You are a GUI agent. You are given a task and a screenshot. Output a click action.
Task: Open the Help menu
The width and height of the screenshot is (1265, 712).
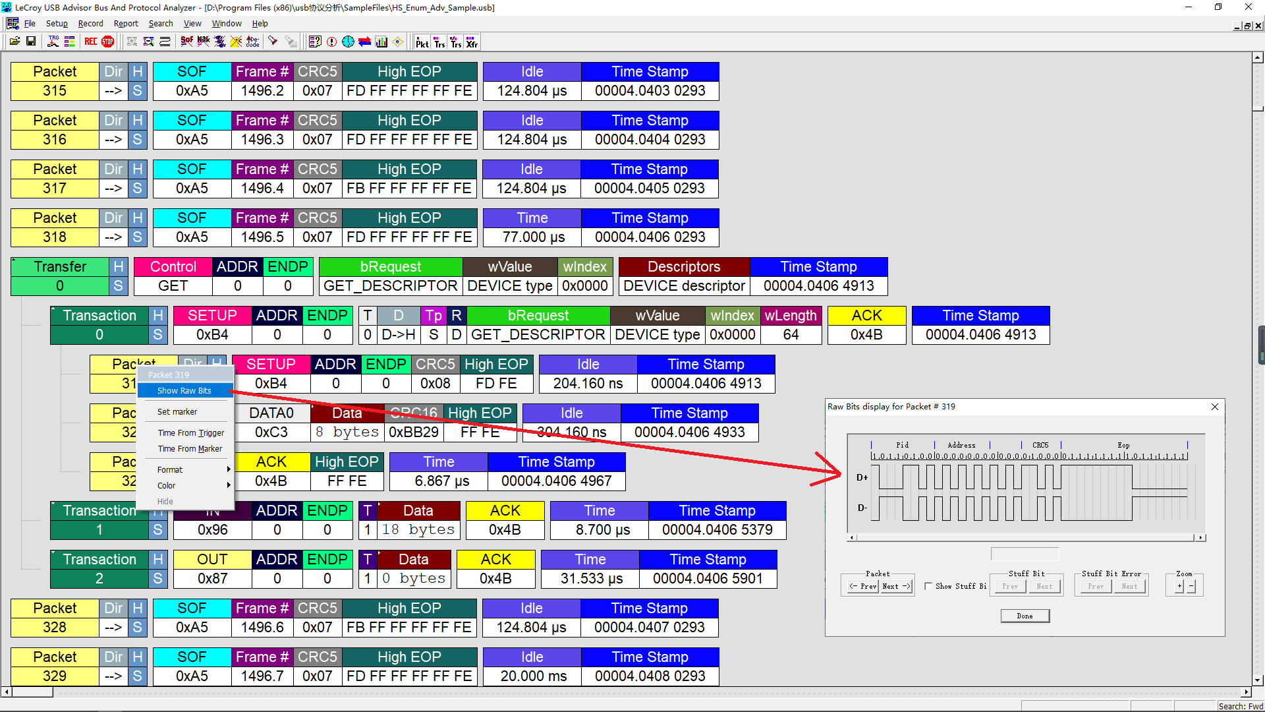260,24
